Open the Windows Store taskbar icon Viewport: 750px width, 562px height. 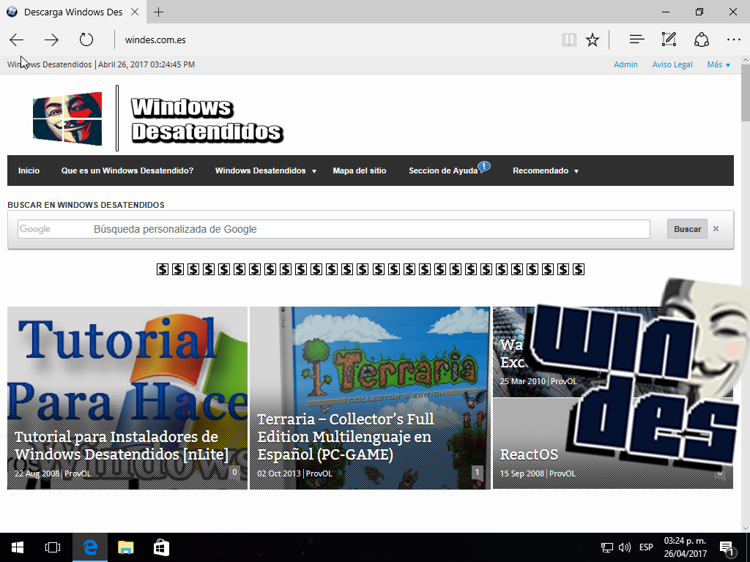161,547
